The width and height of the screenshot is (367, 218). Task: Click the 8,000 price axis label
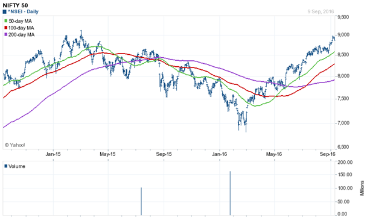pos(343,76)
